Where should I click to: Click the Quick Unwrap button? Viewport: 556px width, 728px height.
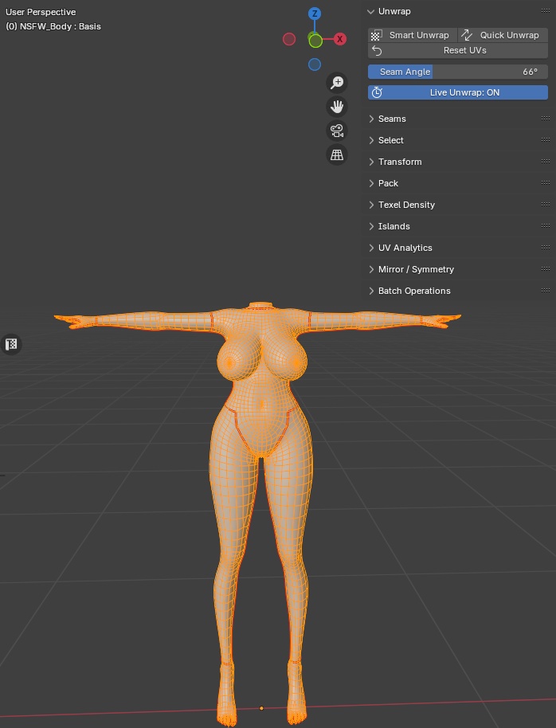[x=503, y=35]
